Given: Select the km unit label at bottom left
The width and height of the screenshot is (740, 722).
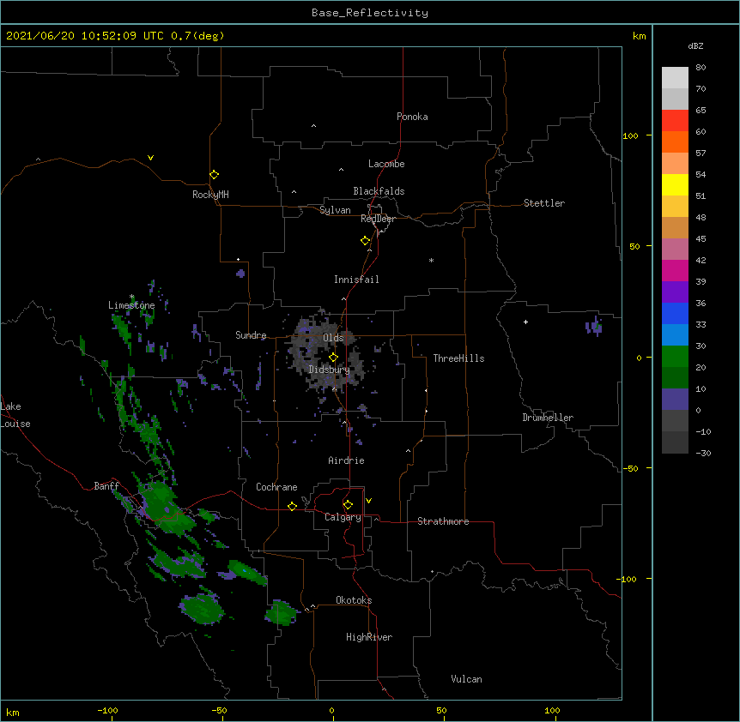Looking at the screenshot, I should coord(12,712).
